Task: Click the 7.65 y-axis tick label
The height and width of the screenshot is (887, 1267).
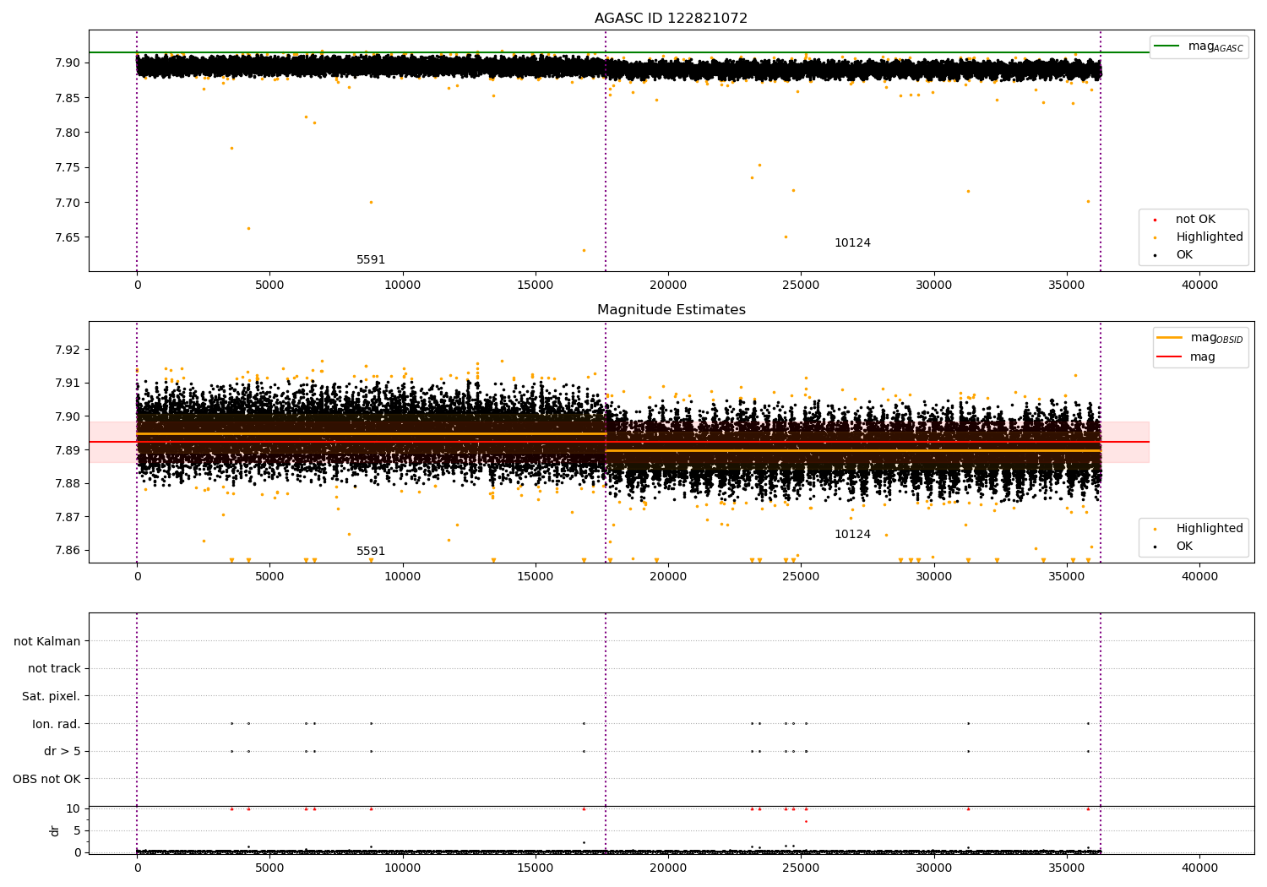Action: [68, 237]
